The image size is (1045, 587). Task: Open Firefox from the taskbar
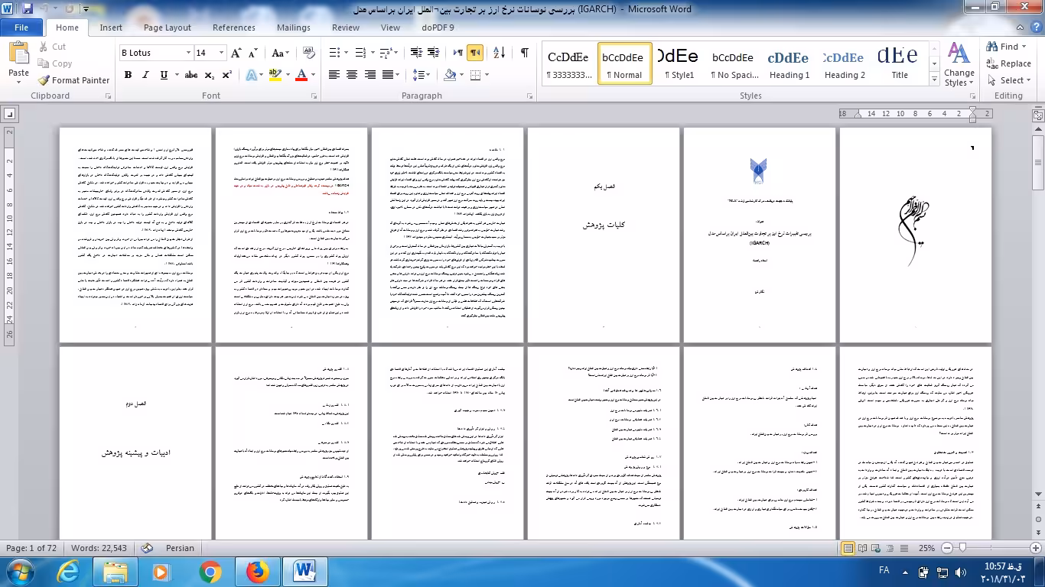258,572
